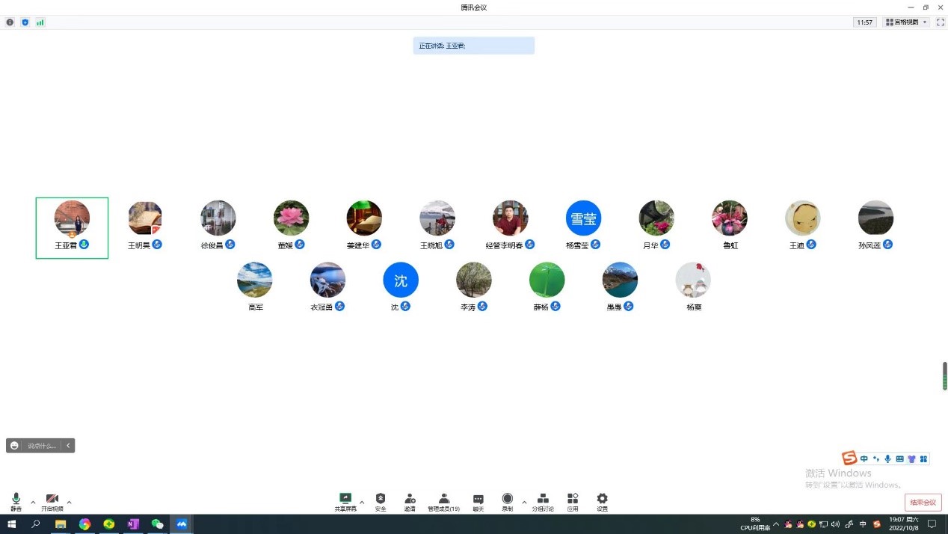Click the network signal strength icon
This screenshot has height=534, width=948.
tap(40, 22)
